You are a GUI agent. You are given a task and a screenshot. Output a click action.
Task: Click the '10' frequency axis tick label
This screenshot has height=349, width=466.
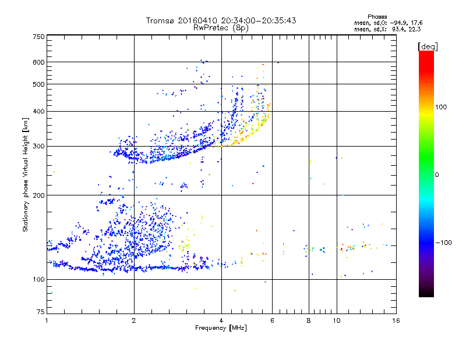point(337,320)
